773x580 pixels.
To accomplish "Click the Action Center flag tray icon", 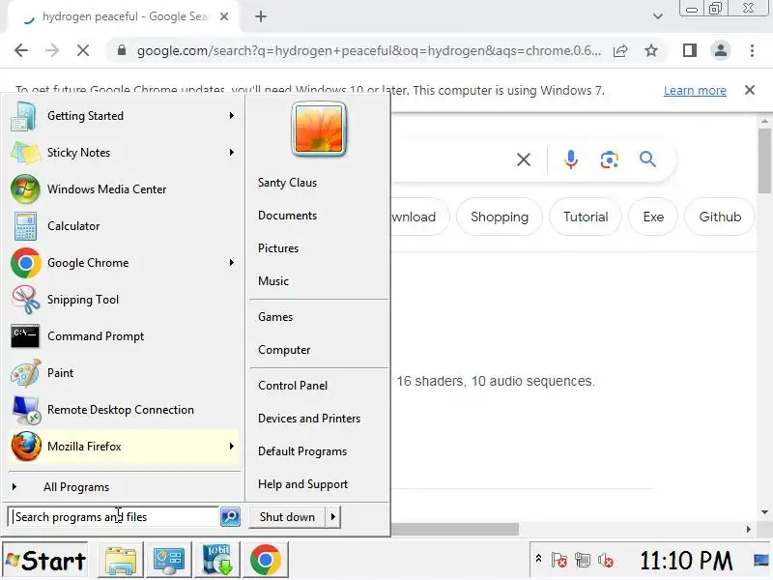I will [x=559, y=561].
